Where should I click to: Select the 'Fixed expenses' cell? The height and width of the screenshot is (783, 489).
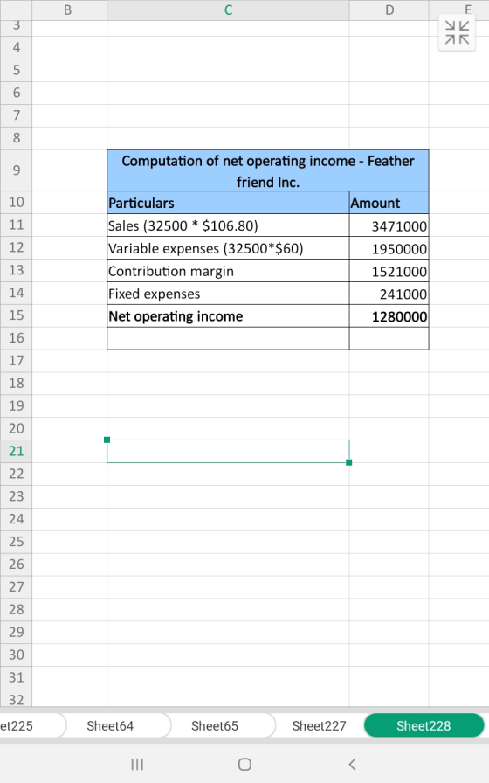coord(228,293)
